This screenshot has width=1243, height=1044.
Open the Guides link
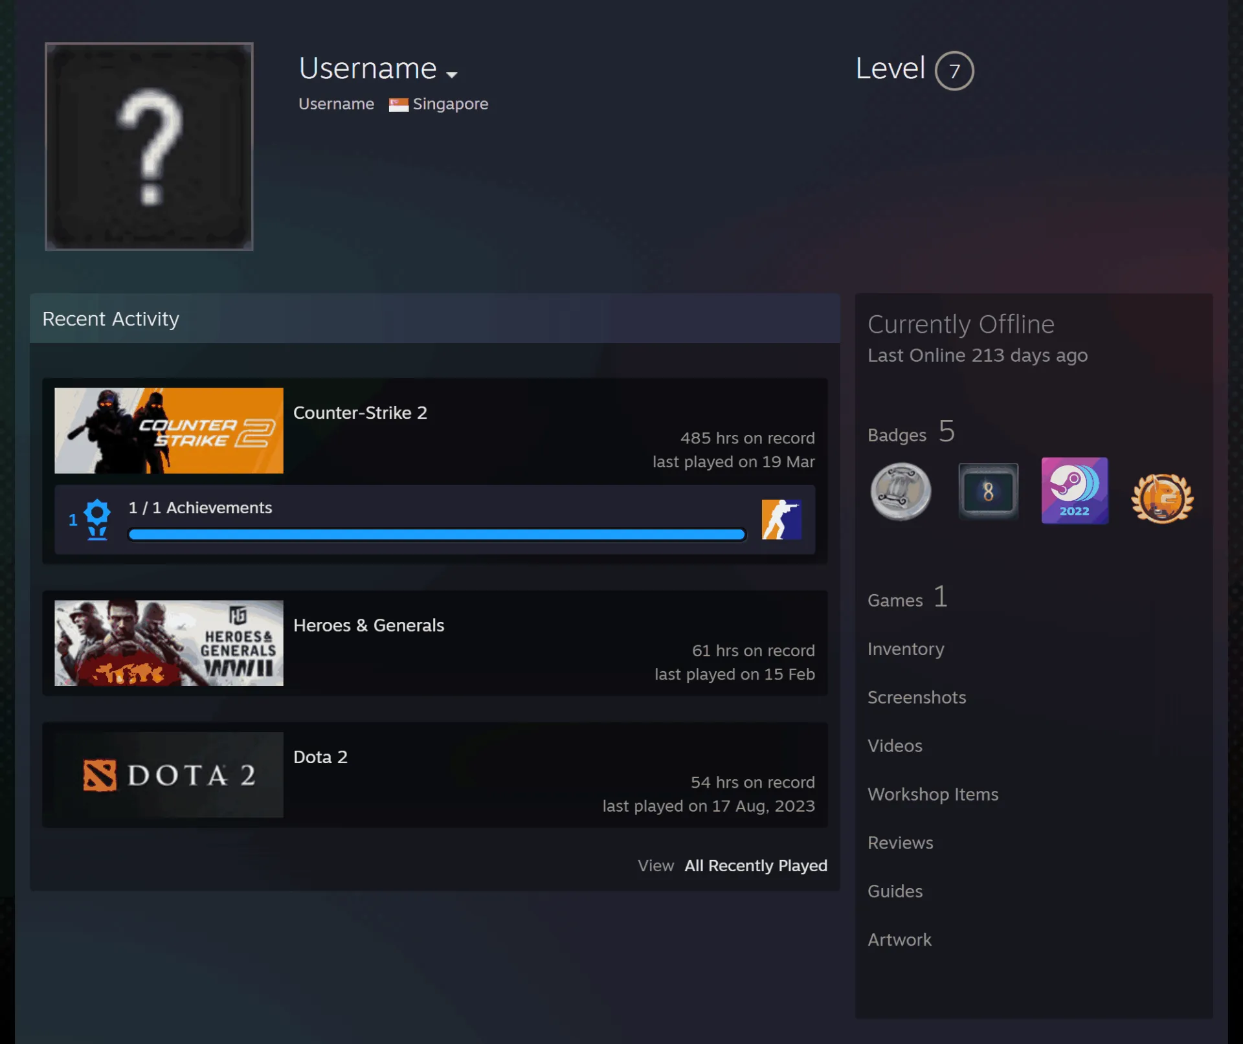pyautogui.click(x=895, y=891)
